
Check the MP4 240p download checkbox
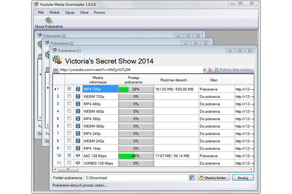pyautogui.click(x=69, y=133)
